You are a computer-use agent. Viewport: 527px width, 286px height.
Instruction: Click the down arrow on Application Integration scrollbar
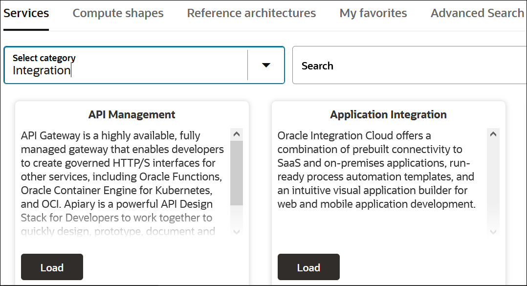coord(493,232)
